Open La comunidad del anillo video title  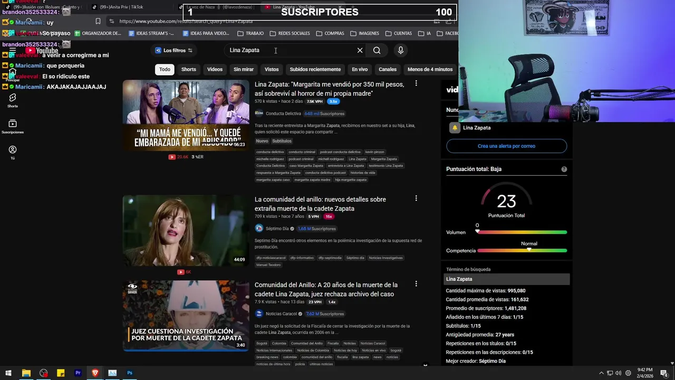320,204
